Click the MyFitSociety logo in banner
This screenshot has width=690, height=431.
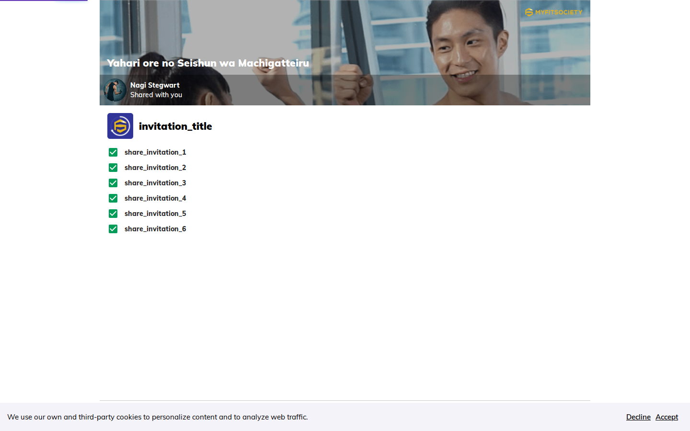tap(553, 12)
